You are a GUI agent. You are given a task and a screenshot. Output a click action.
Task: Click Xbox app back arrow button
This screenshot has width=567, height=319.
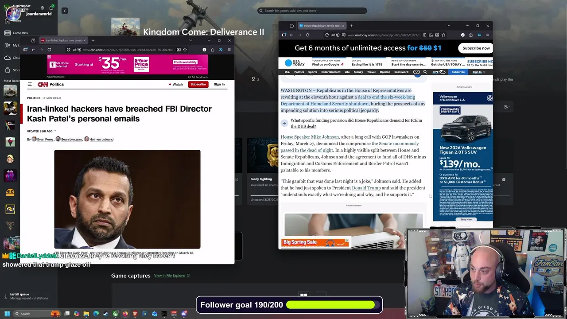pyautogui.click(x=64, y=11)
